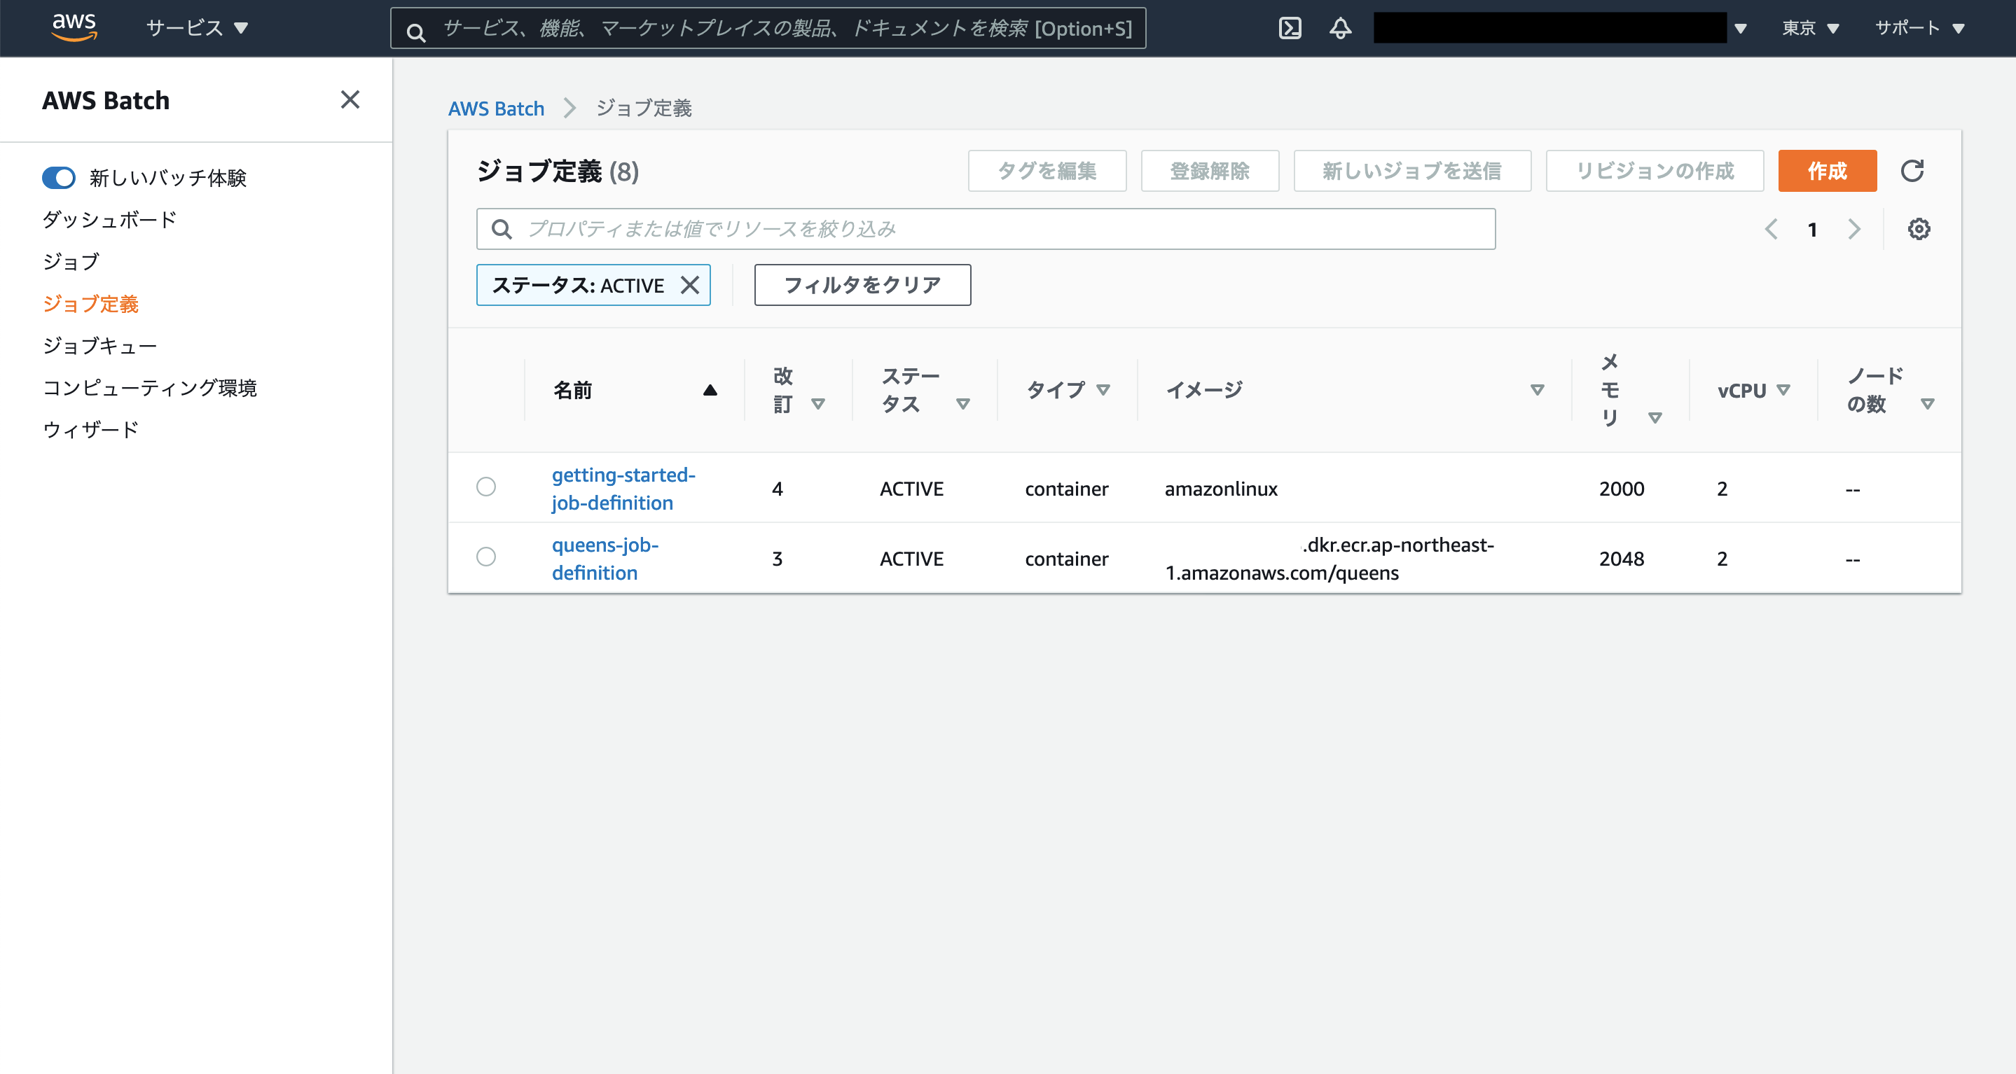Open the getting-started-job-definition link

click(623, 488)
